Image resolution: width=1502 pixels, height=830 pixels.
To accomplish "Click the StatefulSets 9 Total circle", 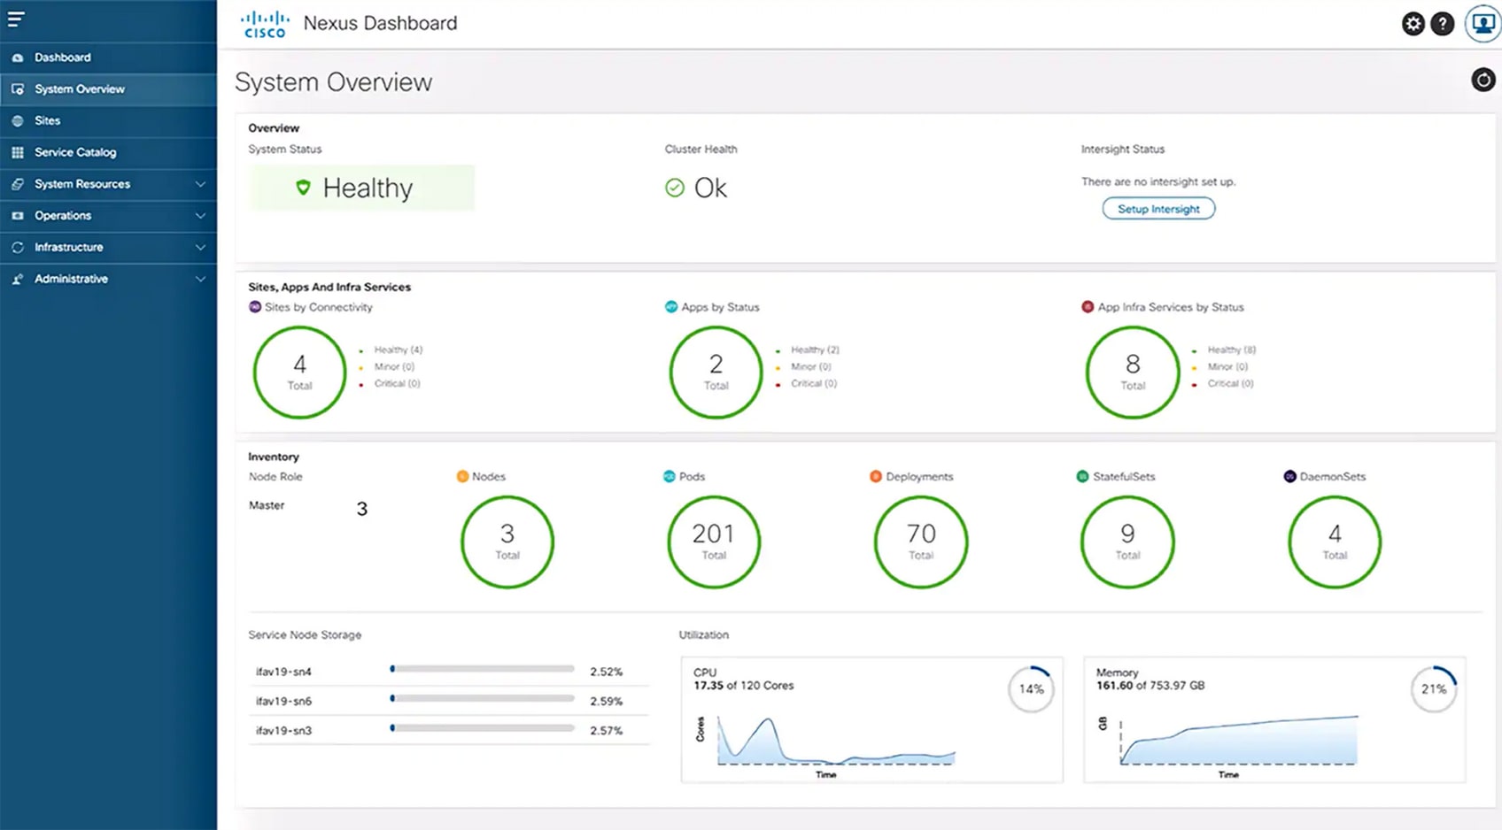I will (x=1127, y=542).
